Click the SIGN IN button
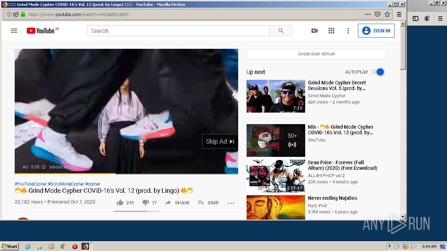 point(376,31)
